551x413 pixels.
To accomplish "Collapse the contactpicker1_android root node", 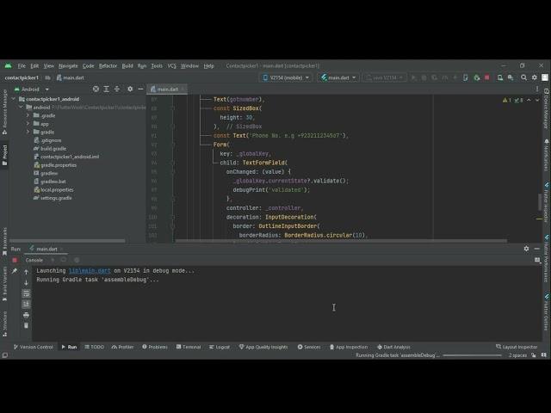I will point(14,99).
